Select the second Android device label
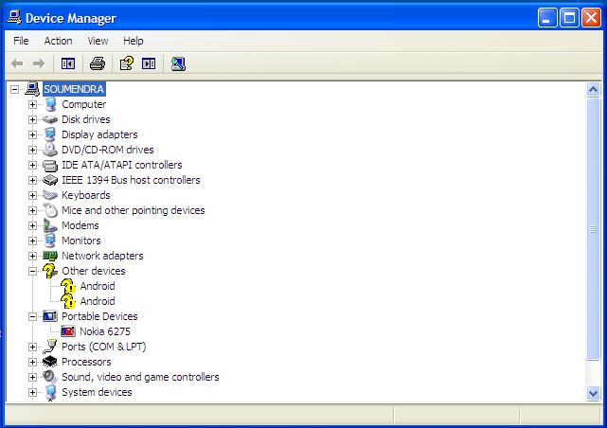Screen dimensions: 607x428 (x=98, y=301)
